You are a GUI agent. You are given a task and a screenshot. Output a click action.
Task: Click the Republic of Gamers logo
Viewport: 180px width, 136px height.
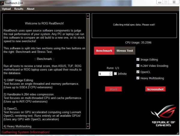[163, 116]
